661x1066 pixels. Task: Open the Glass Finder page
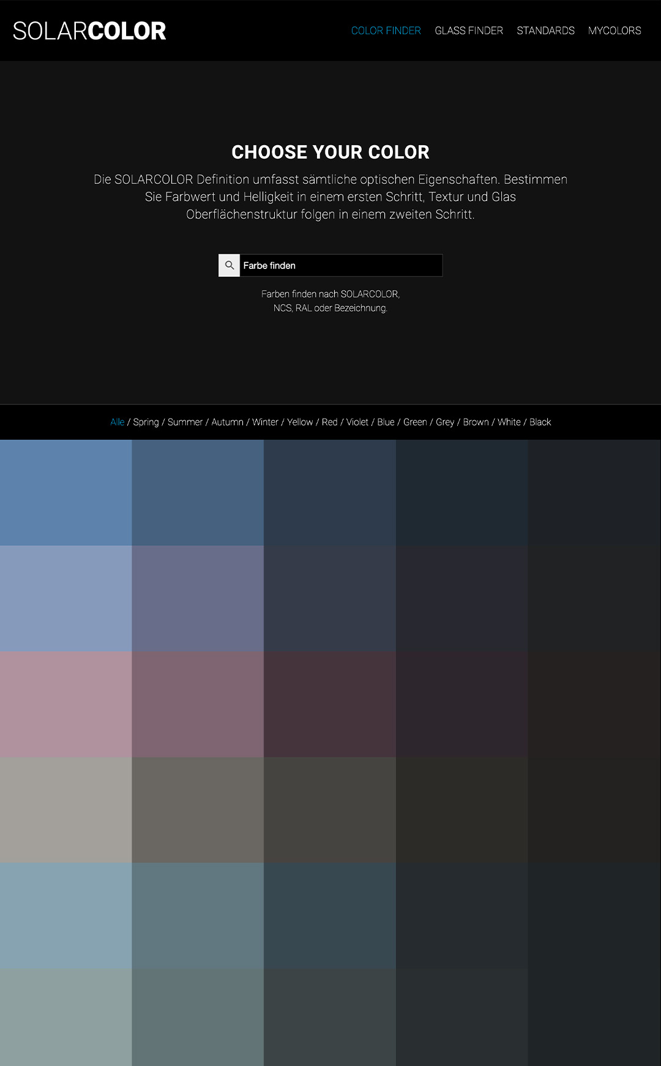pos(468,31)
